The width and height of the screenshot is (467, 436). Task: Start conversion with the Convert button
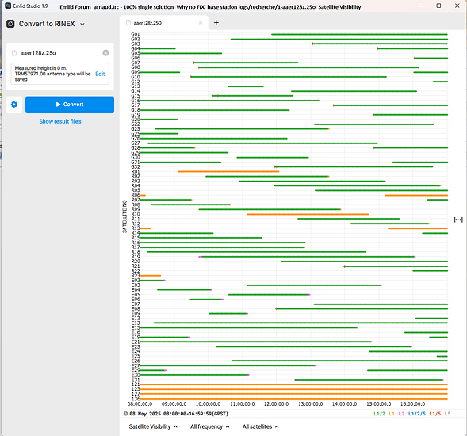(70, 105)
